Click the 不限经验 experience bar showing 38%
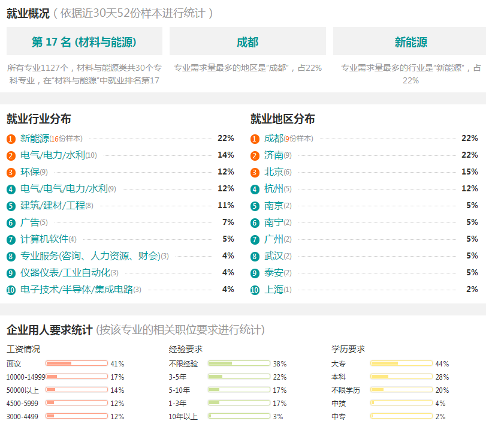This screenshot has height=424, width=486. click(239, 363)
